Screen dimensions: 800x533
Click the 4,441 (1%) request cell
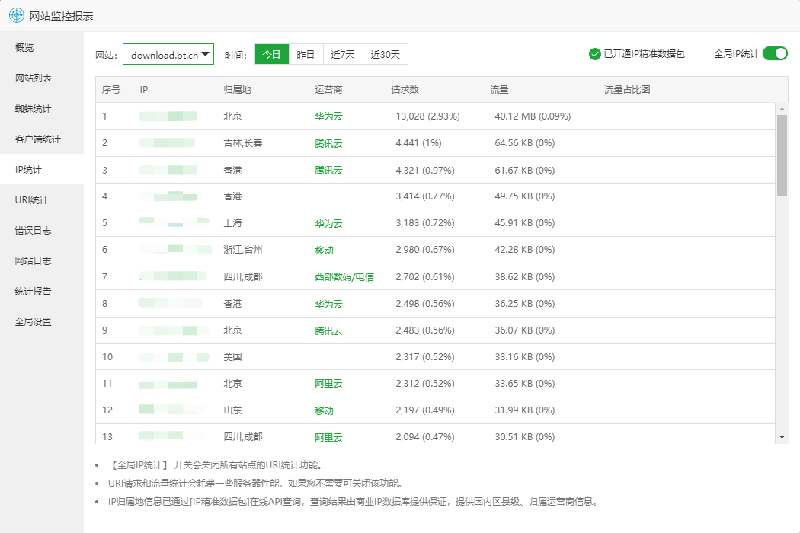[x=418, y=143]
